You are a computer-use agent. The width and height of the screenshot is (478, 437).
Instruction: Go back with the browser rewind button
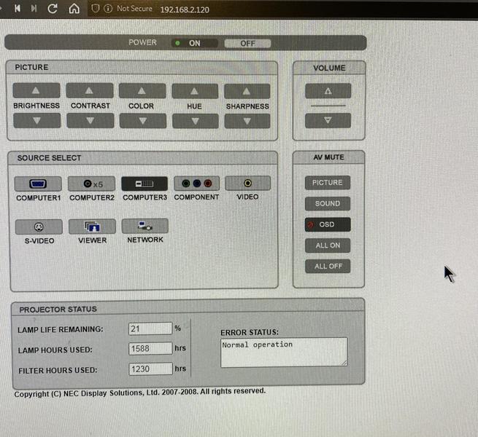coord(18,8)
